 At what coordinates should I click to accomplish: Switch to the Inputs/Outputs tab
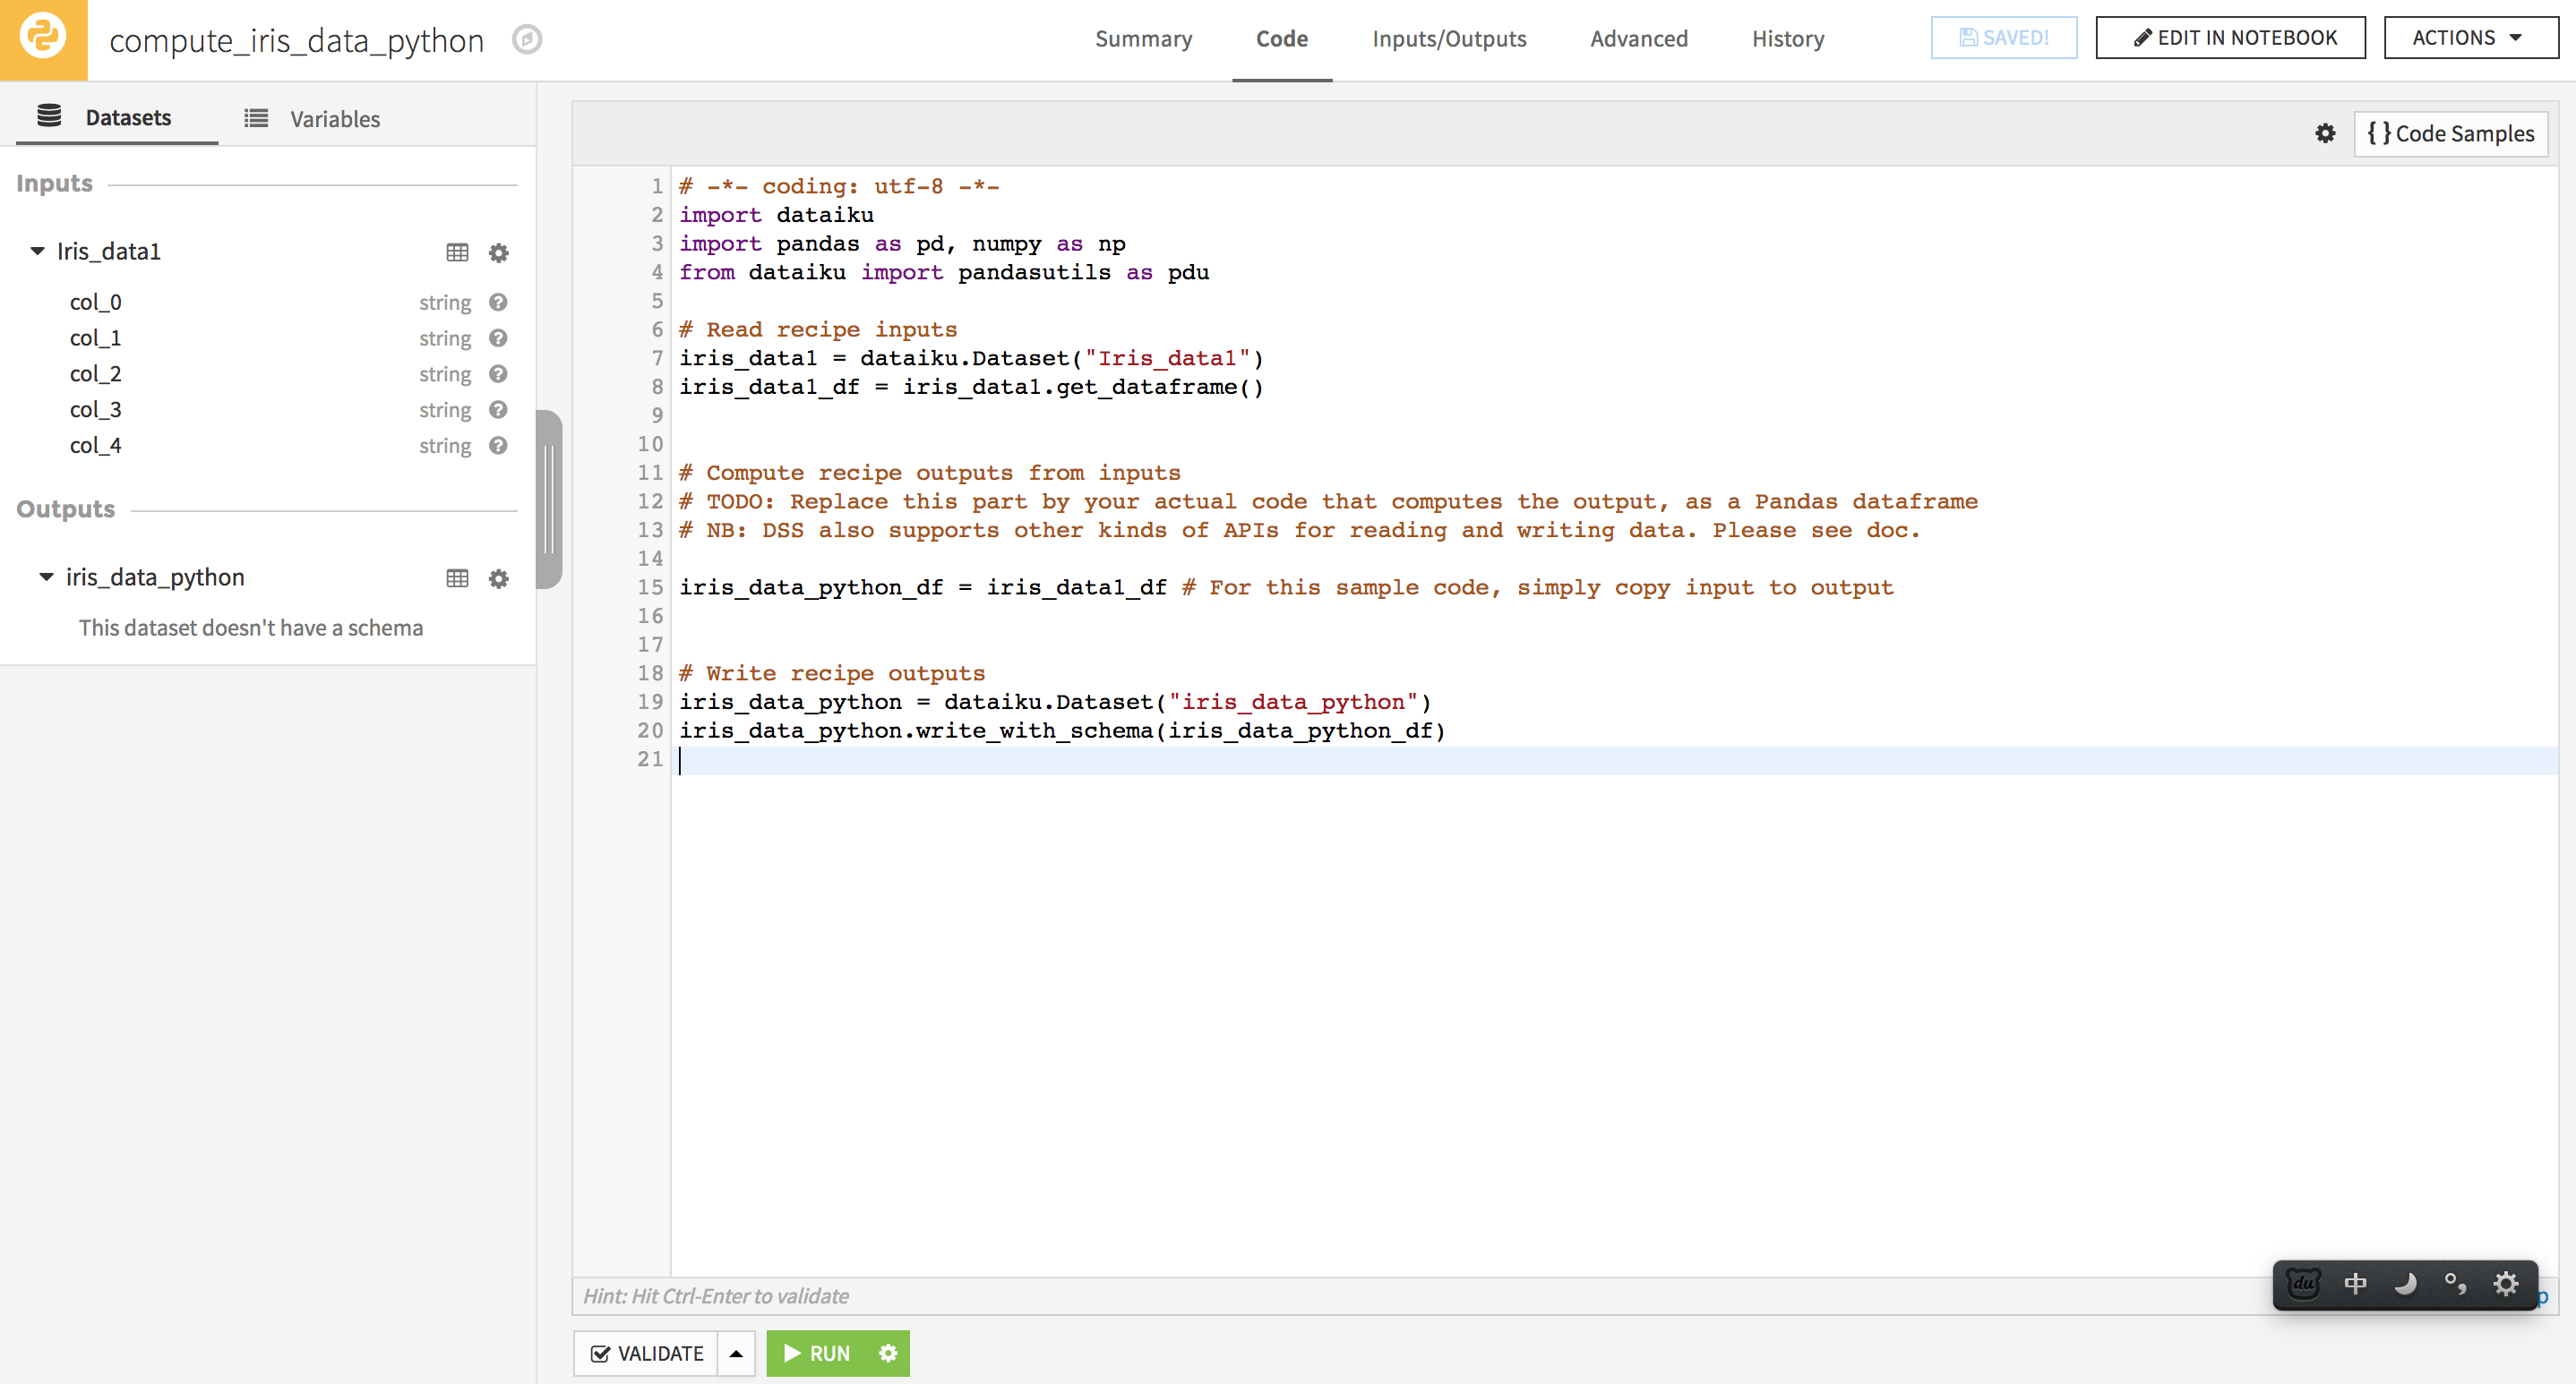pyautogui.click(x=1449, y=39)
